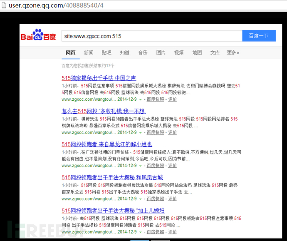Open result 515网投领跑者 来自黑龙江的解小姐也
The width and height of the screenshot is (287, 241).
[x=107, y=144]
